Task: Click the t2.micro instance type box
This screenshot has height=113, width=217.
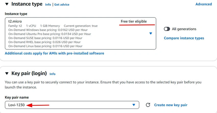Action: pos(80,33)
